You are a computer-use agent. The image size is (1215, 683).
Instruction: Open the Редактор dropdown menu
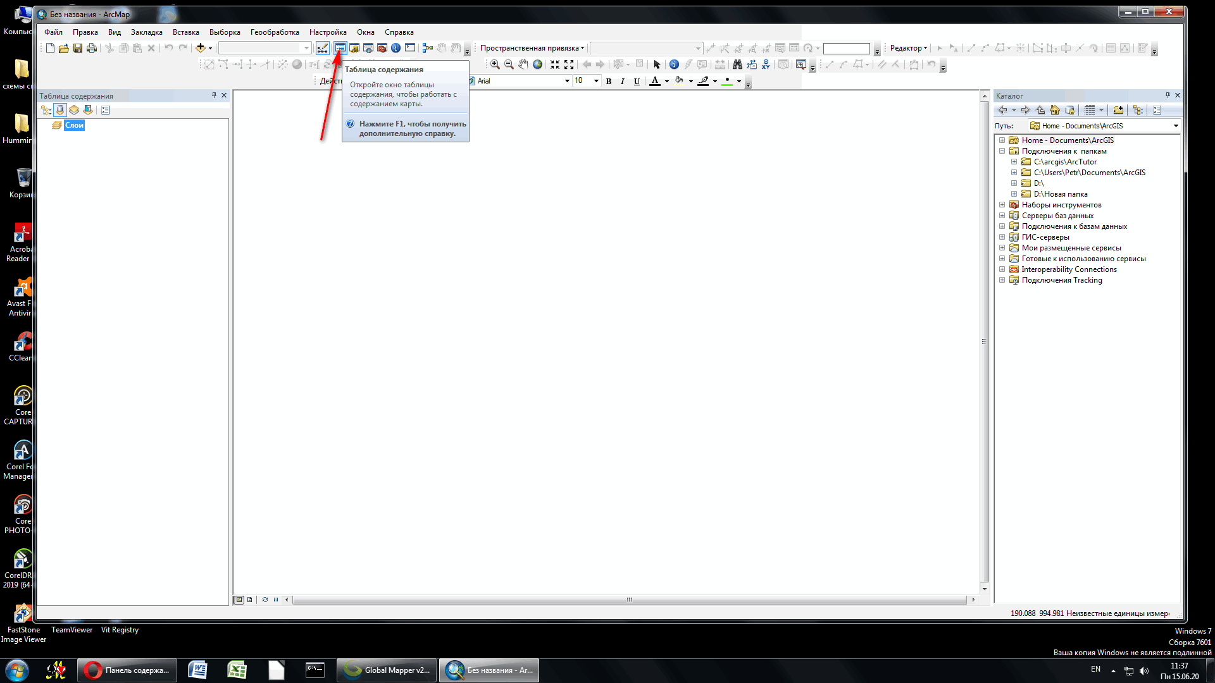pos(909,48)
